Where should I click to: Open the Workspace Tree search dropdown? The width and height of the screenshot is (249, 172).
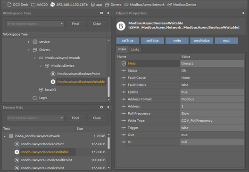click(x=62, y=24)
